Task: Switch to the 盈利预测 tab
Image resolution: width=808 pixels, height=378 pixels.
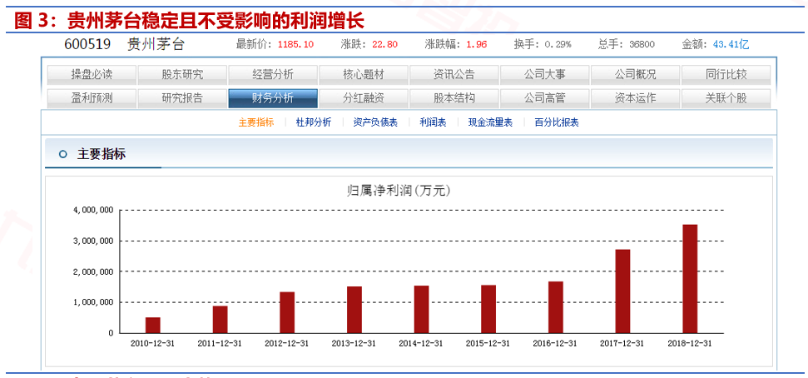Action: tap(92, 98)
